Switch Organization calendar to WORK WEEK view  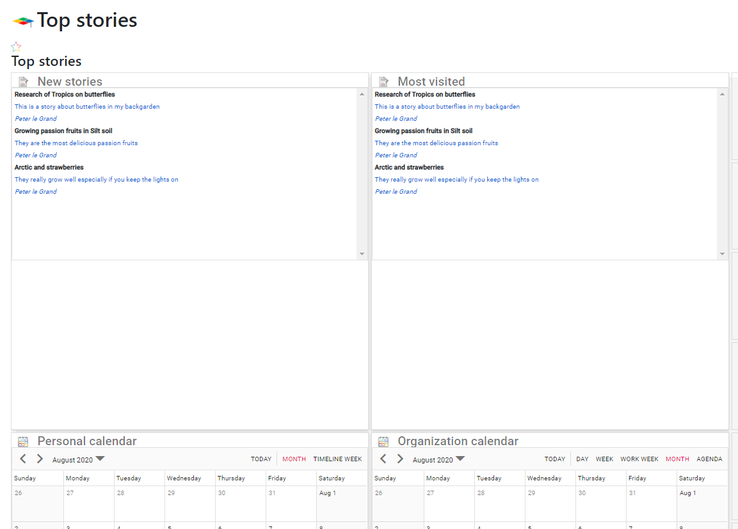point(639,459)
